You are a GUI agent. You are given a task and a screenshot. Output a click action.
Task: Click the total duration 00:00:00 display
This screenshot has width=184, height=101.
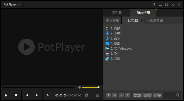click(76, 95)
